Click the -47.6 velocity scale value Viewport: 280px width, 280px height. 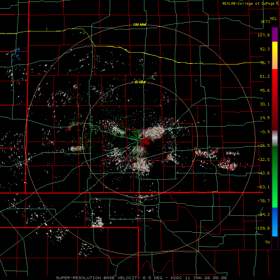(264, 173)
